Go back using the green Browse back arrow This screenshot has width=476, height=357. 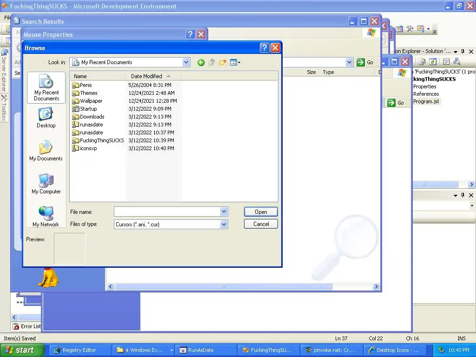click(x=201, y=63)
